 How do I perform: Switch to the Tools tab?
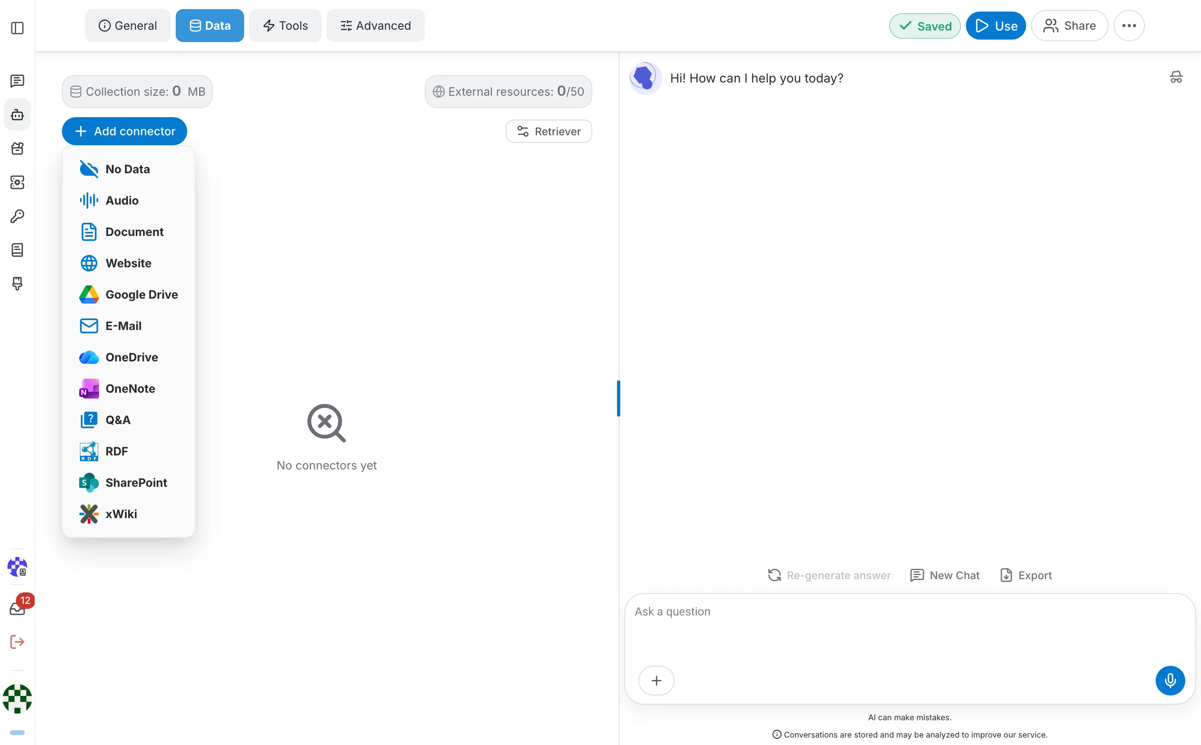[285, 26]
